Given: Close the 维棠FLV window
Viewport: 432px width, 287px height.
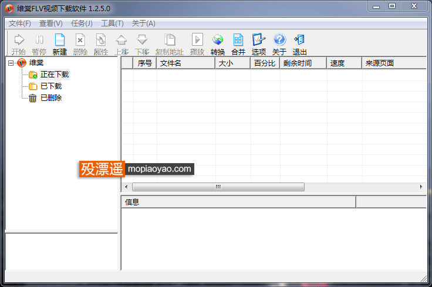Looking at the screenshot, I should click(414, 6).
